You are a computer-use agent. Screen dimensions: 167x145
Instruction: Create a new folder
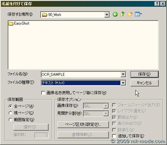130,14
